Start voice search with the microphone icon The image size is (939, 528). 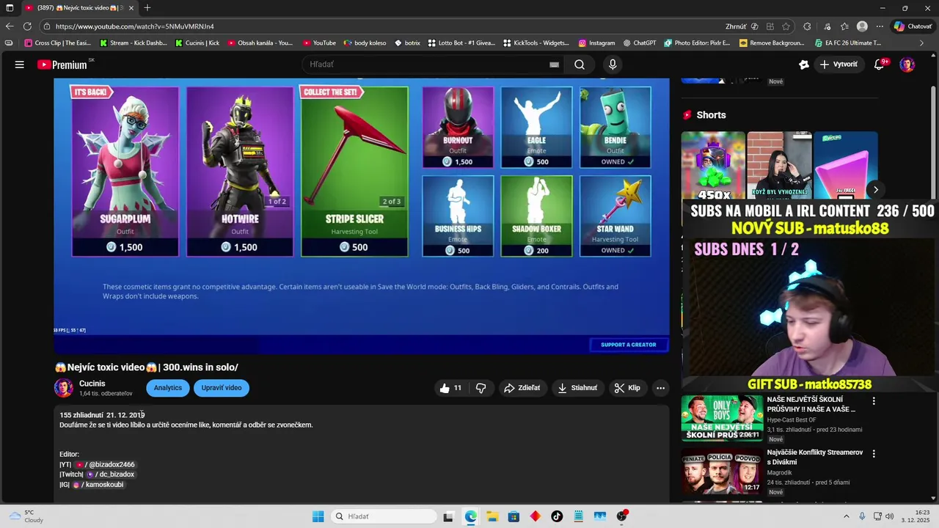[613, 65]
